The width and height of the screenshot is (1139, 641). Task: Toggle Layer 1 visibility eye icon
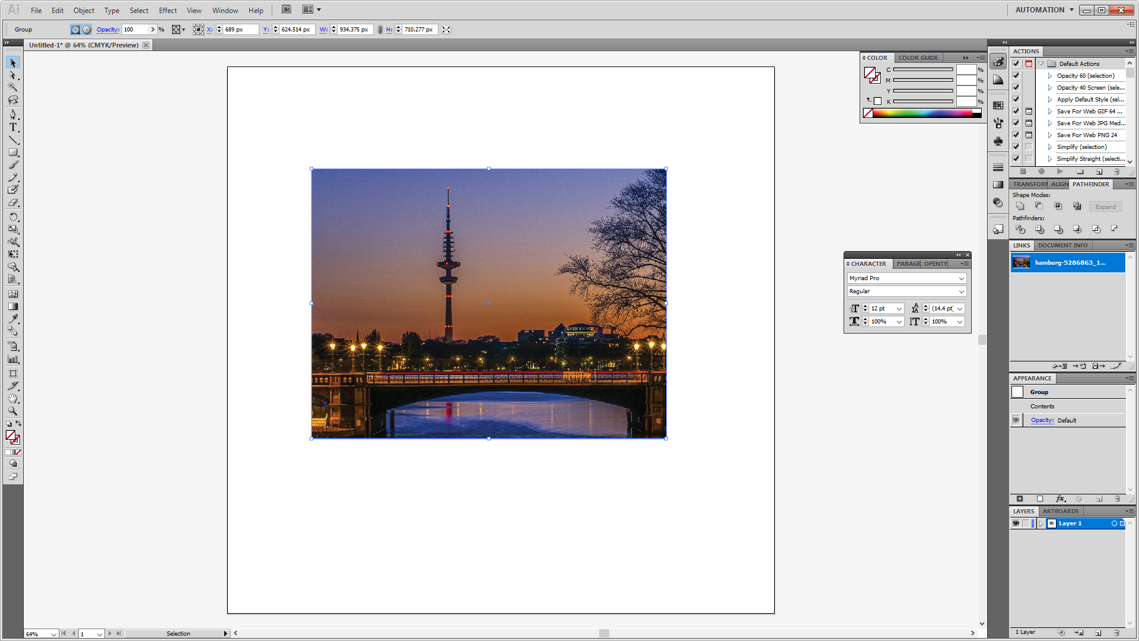click(x=1016, y=523)
